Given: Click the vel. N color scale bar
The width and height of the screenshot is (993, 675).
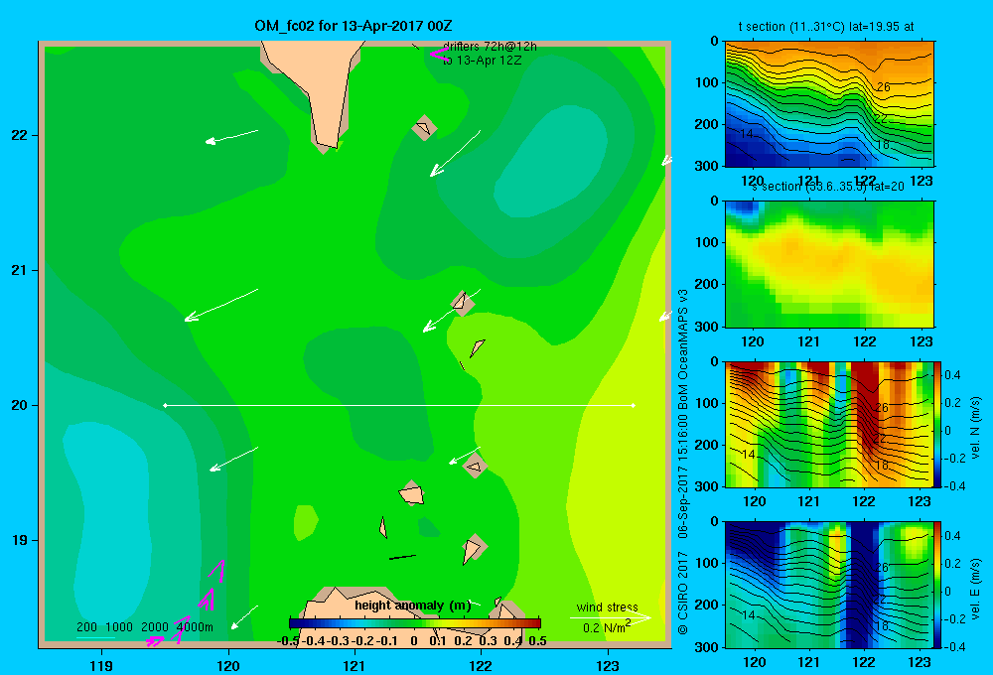Looking at the screenshot, I should click(x=938, y=424).
